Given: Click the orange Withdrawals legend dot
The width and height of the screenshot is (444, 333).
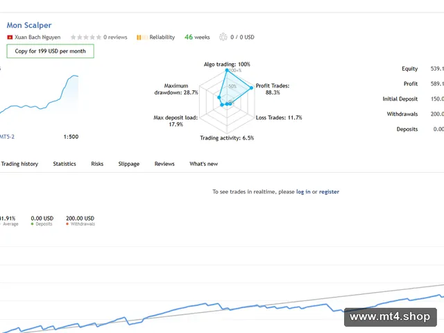Looking at the screenshot, I should point(67,224).
